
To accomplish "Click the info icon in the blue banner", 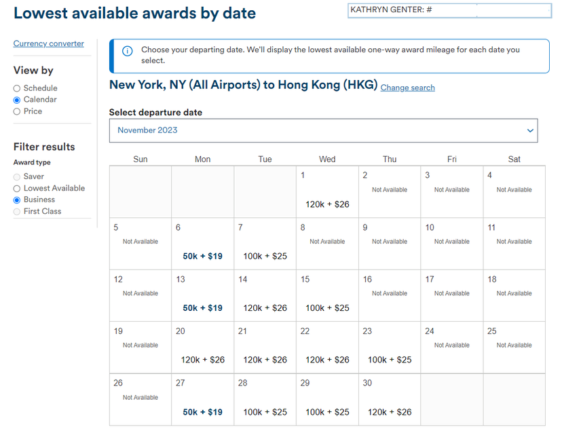I will (x=127, y=51).
